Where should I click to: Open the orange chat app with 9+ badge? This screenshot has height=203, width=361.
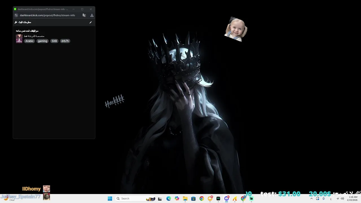(x=210, y=198)
